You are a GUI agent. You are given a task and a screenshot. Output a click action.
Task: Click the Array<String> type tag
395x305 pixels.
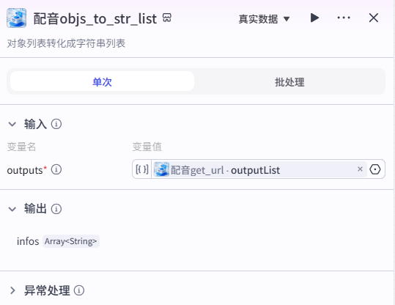click(71, 241)
